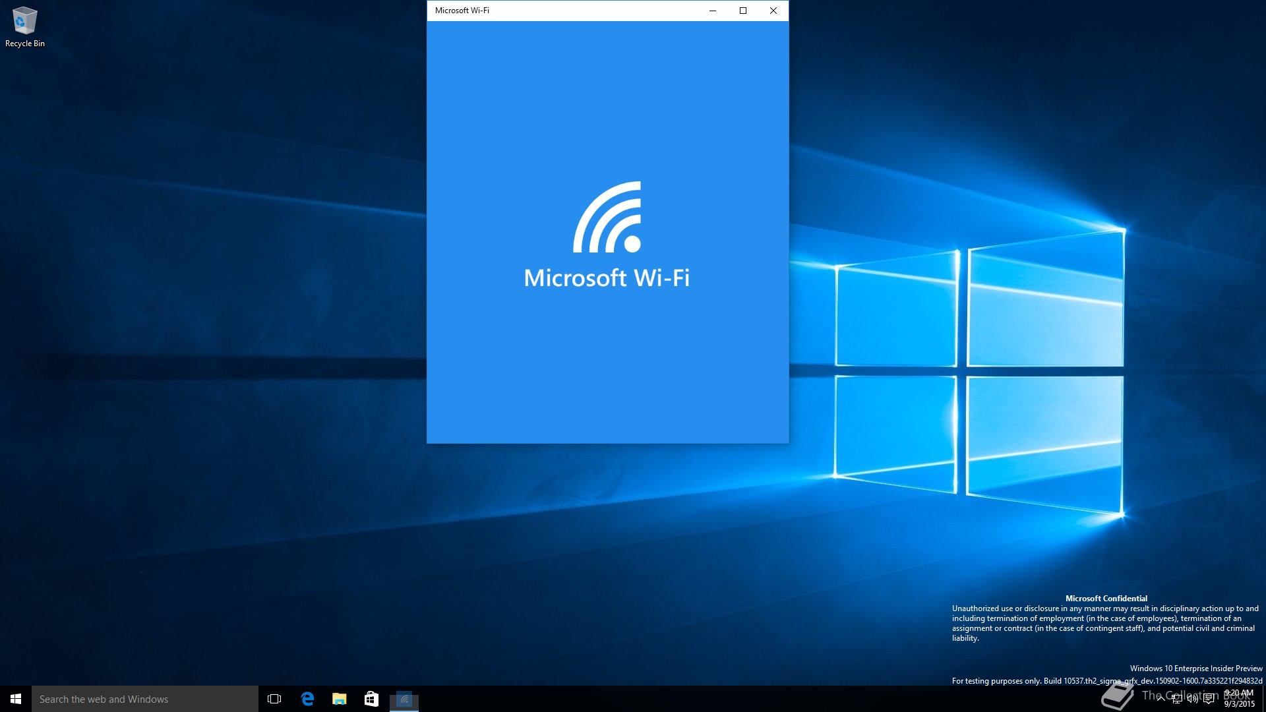Open the clock showing 9:20 AM
This screenshot has width=1266, height=712.
coord(1239,699)
